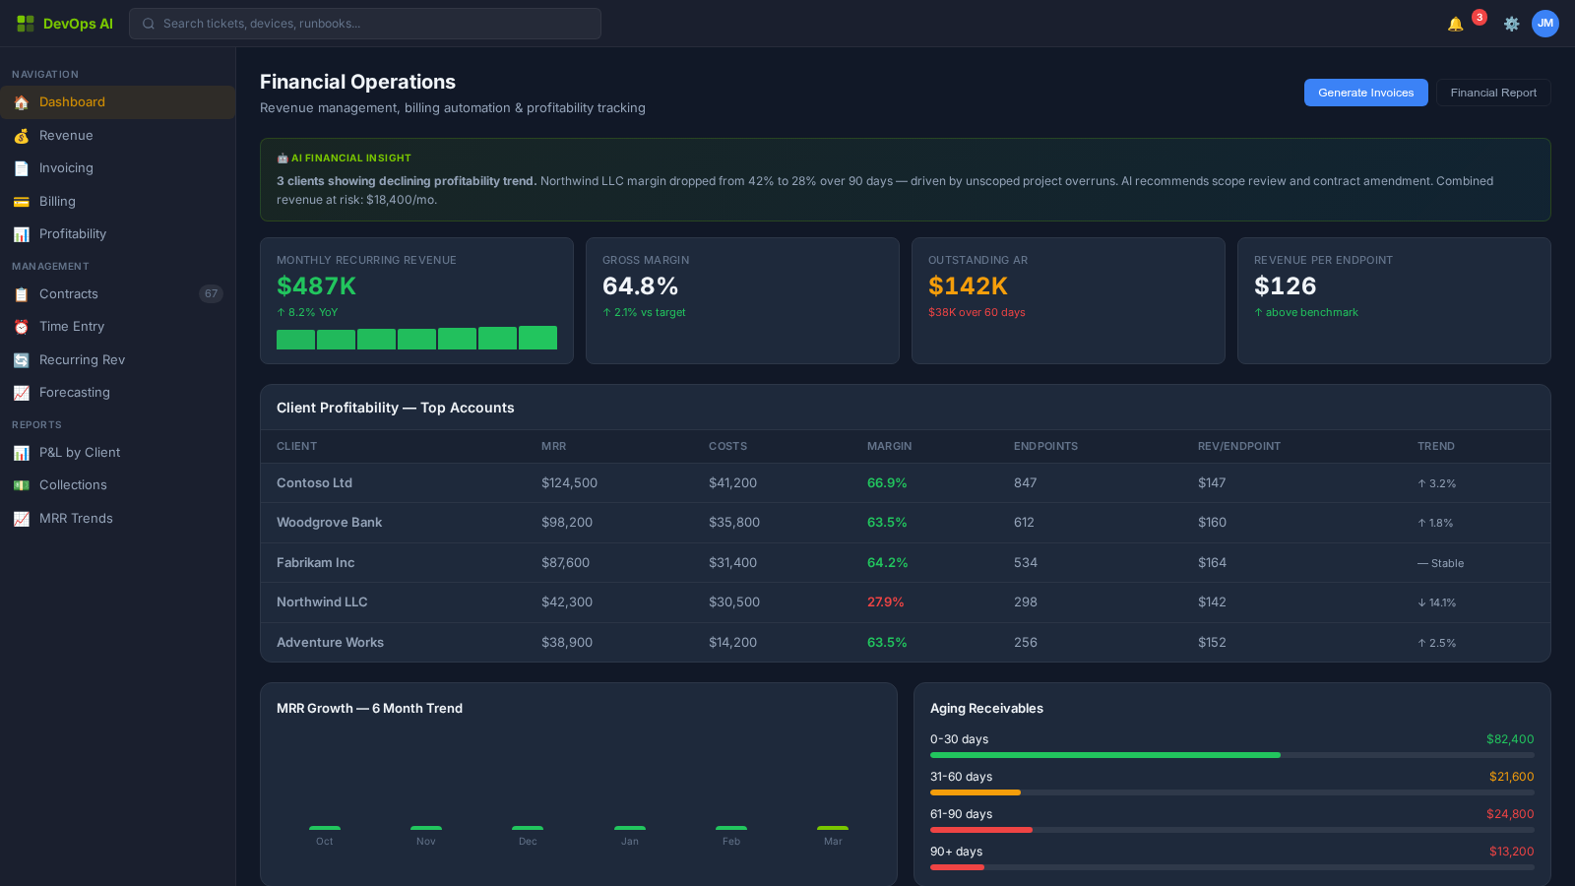This screenshot has width=1575, height=886.
Task: Open the Dashboard navigation item
Action: [72, 101]
